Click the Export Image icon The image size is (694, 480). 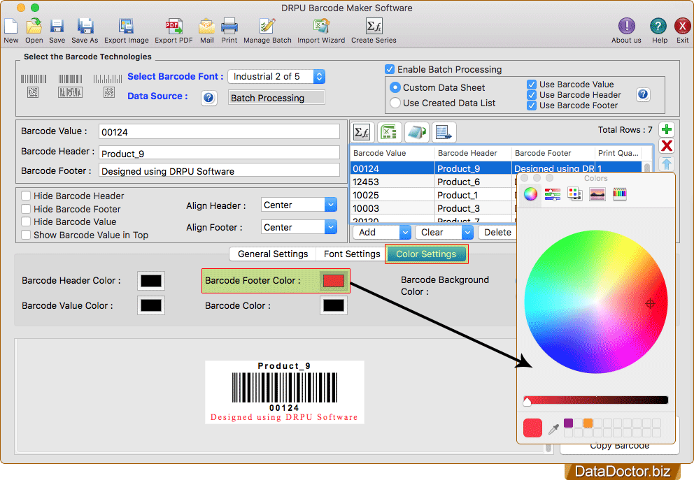126,27
